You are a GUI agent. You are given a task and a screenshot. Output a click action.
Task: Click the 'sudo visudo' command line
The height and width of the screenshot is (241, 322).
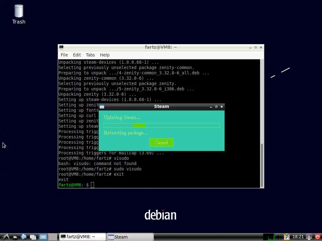(x=100, y=169)
